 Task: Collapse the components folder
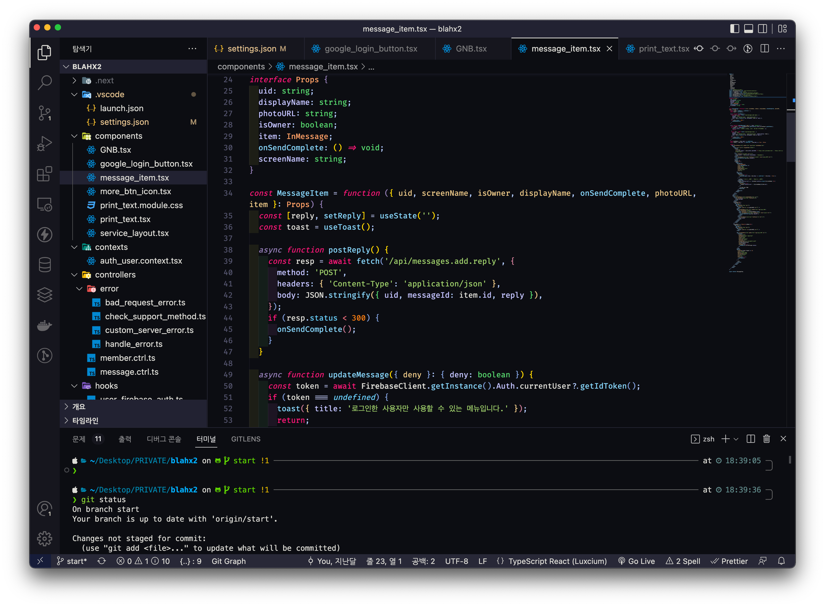[133, 136]
